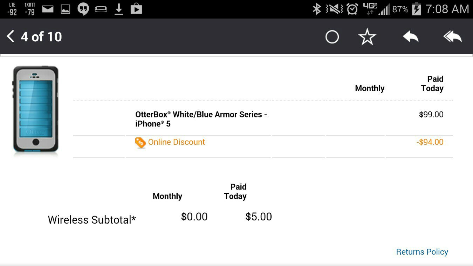Open the Returns Policy link

point(422,252)
